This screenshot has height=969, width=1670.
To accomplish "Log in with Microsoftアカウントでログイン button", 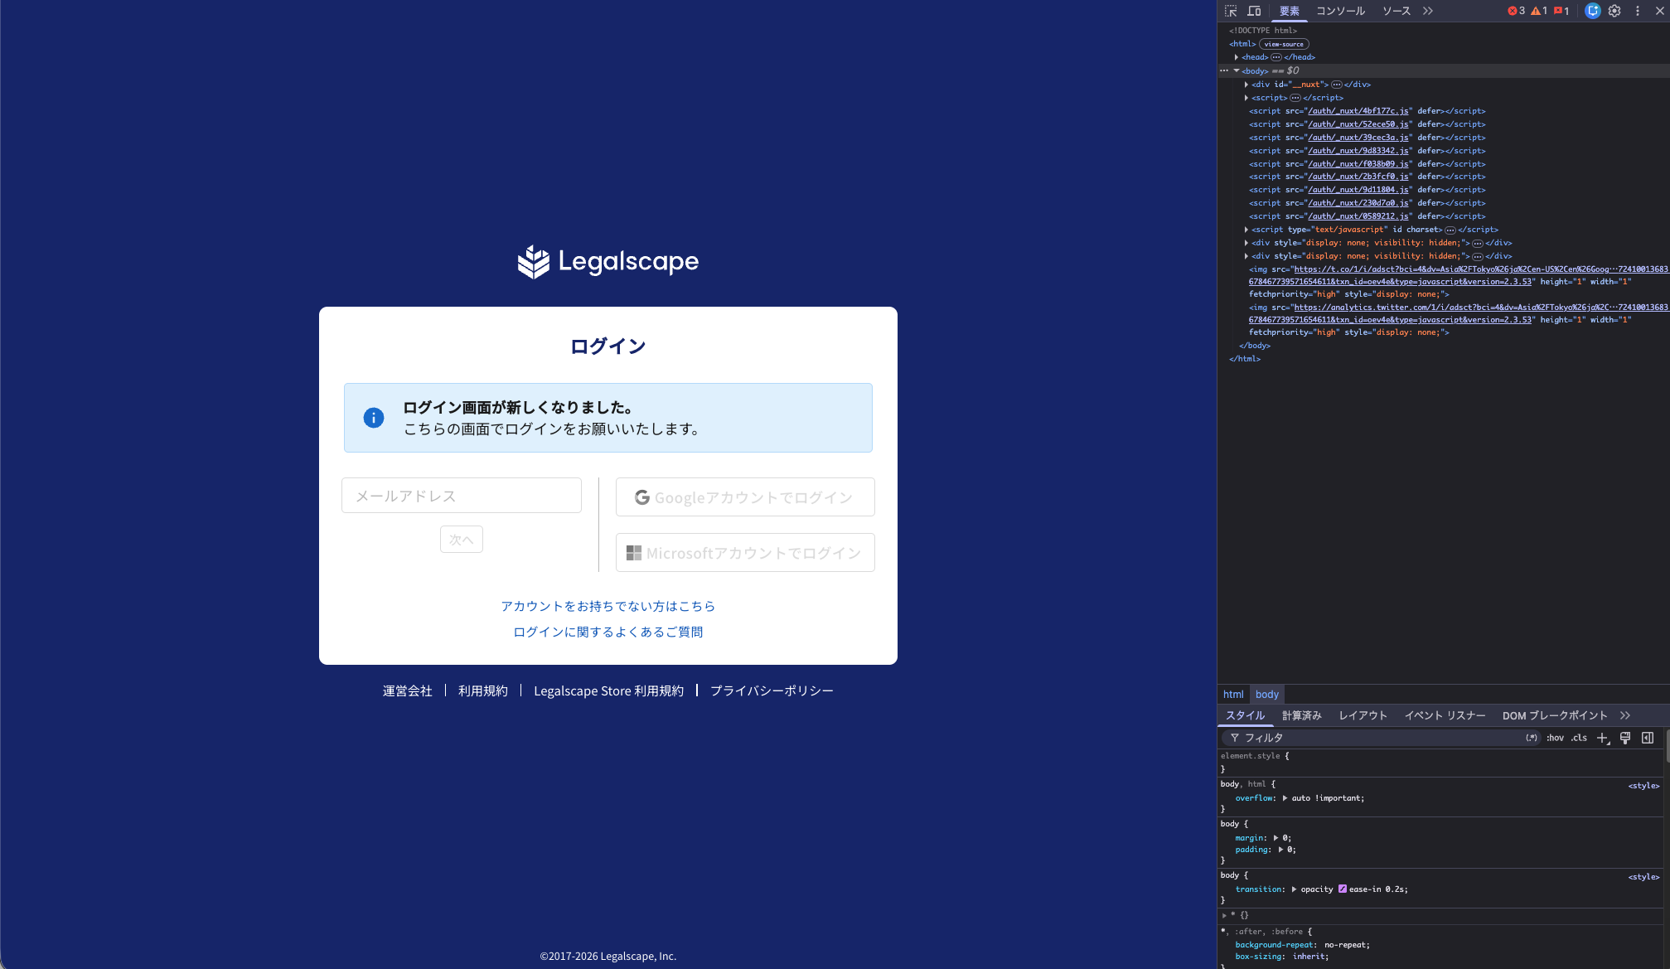I will pos(745,553).
